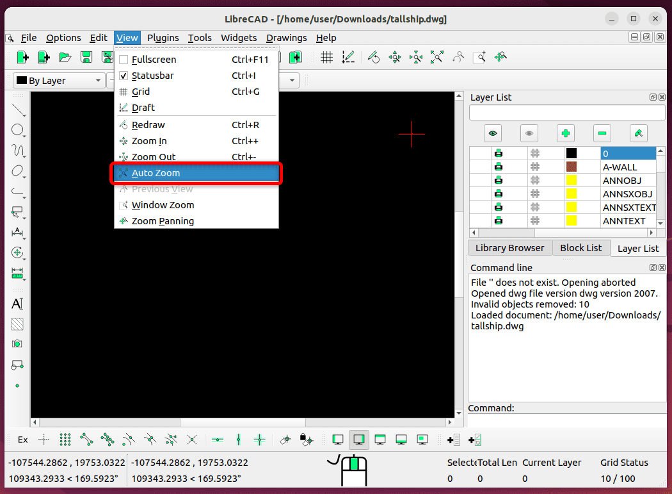Switch to the Library Browser tab
Screen dimensions: 672x494
(509, 248)
